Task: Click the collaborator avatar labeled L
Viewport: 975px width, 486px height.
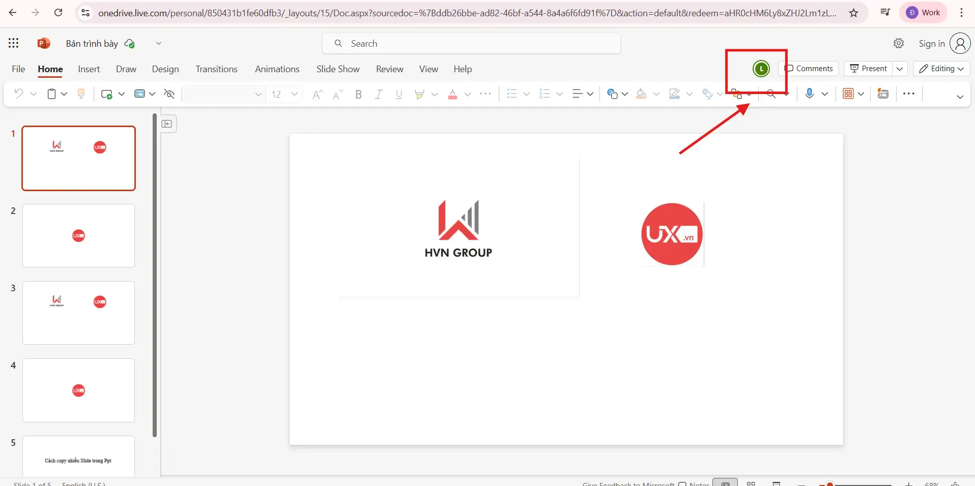Action: click(761, 69)
